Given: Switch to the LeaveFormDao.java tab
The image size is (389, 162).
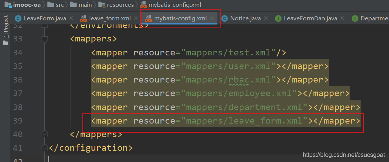Looking at the screenshot, I should (x=310, y=18).
